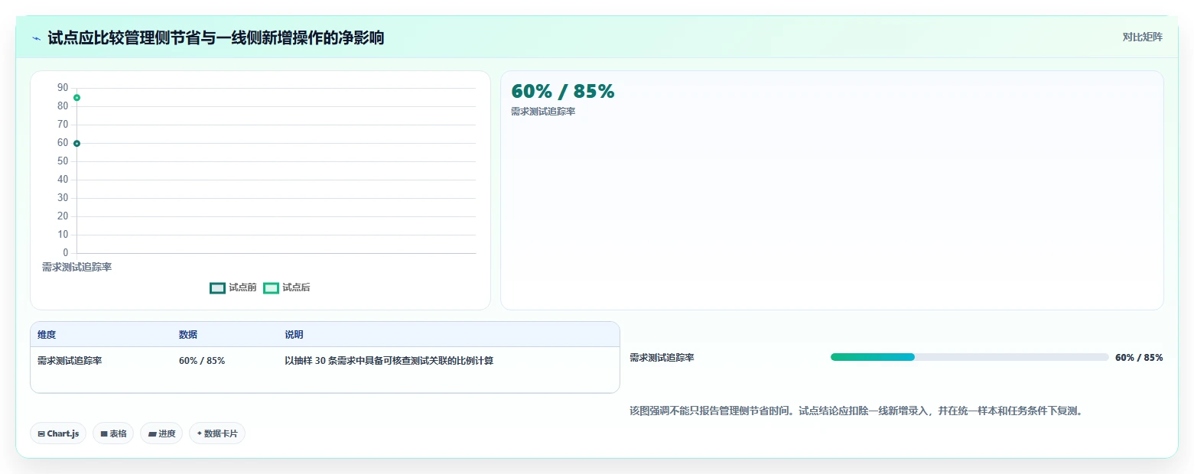Click the 对比矩阵 label in the header
This screenshot has width=1194, height=474.
pos(1142,37)
